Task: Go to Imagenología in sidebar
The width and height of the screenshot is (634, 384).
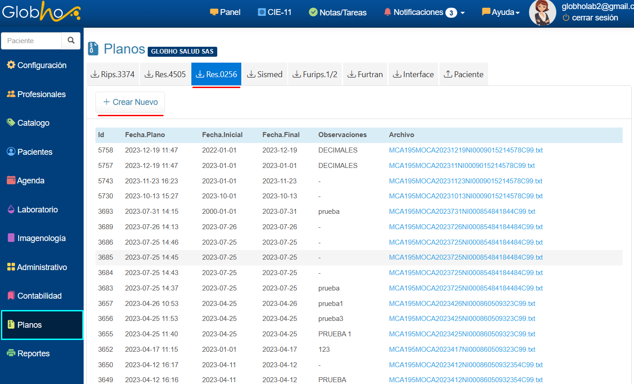Action: [36, 238]
